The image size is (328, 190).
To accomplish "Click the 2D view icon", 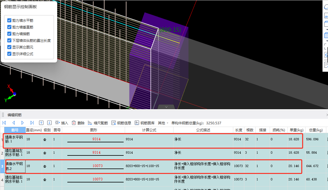I will tap(326, 17).
